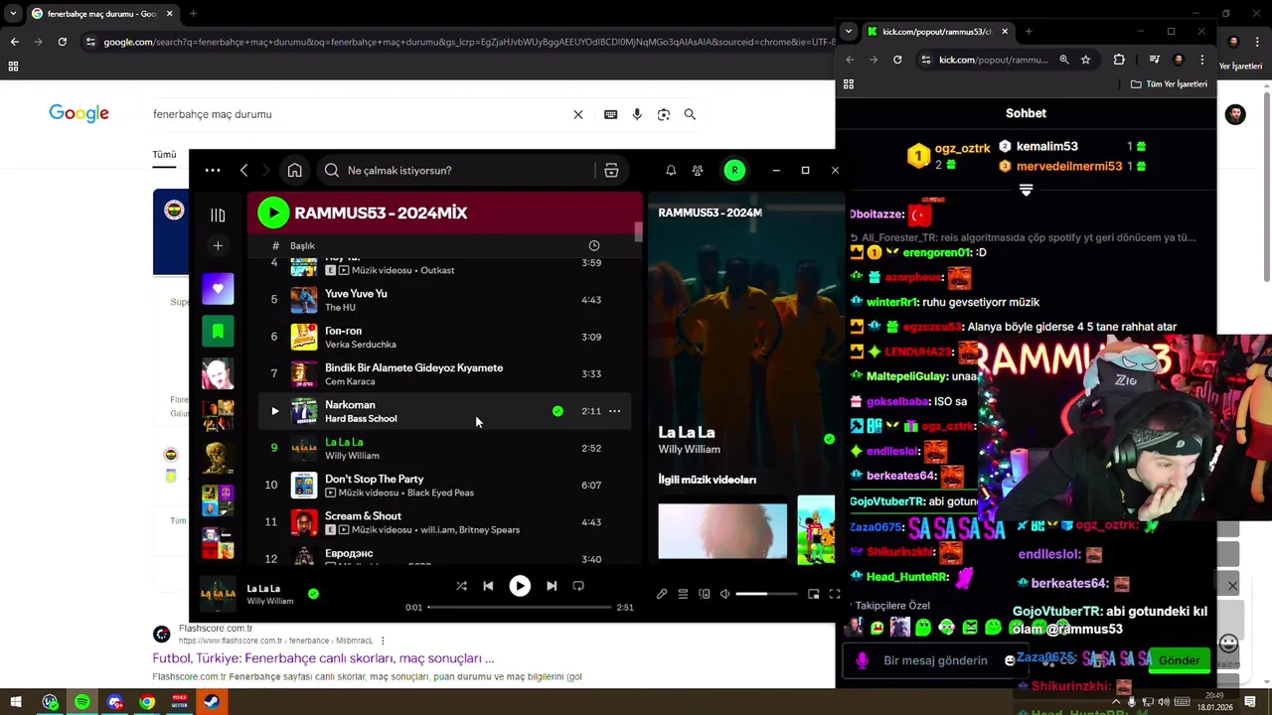Image resolution: width=1272 pixels, height=715 pixels.
Task: Open now-playing album art in player bar
Action: (x=218, y=594)
